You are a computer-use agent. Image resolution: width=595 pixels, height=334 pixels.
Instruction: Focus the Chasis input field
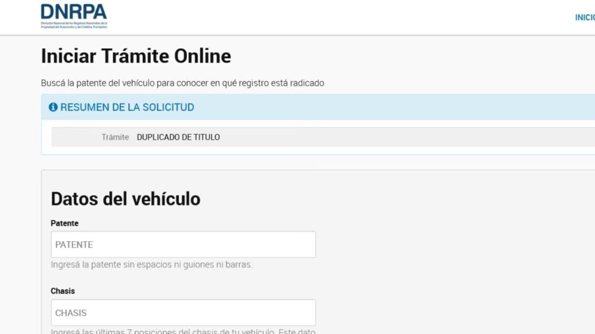183,313
